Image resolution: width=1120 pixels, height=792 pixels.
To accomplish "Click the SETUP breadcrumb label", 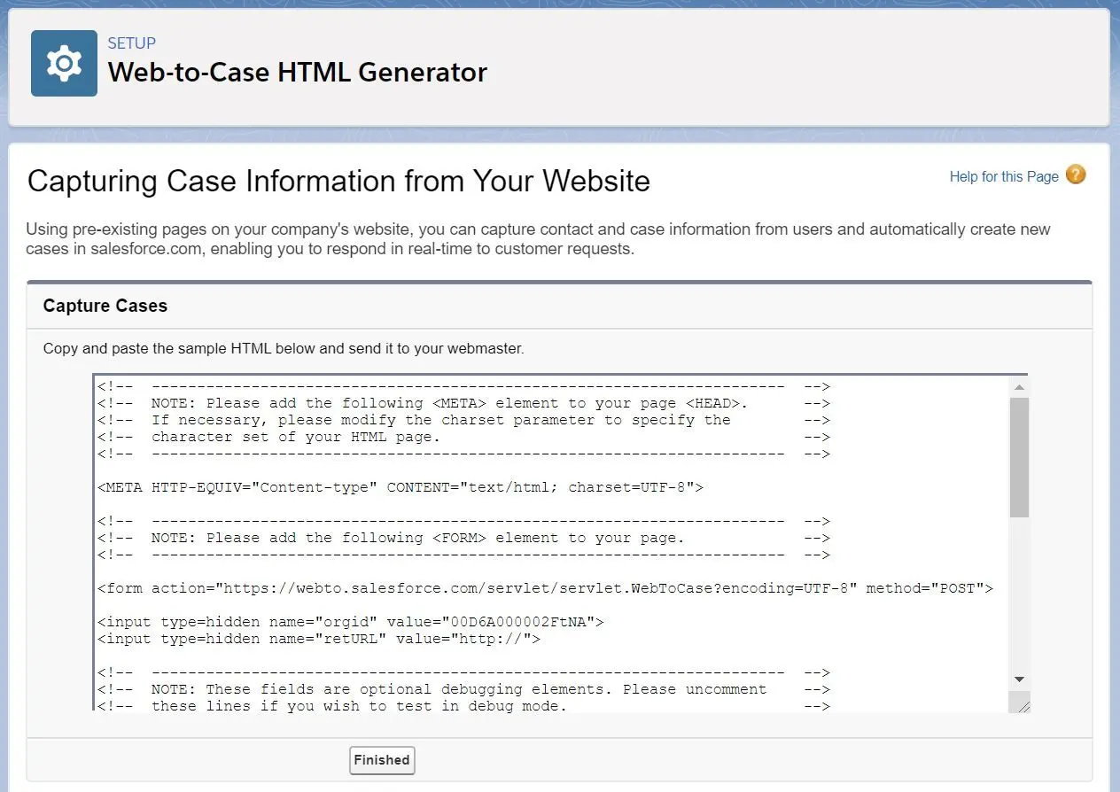I will click(132, 43).
